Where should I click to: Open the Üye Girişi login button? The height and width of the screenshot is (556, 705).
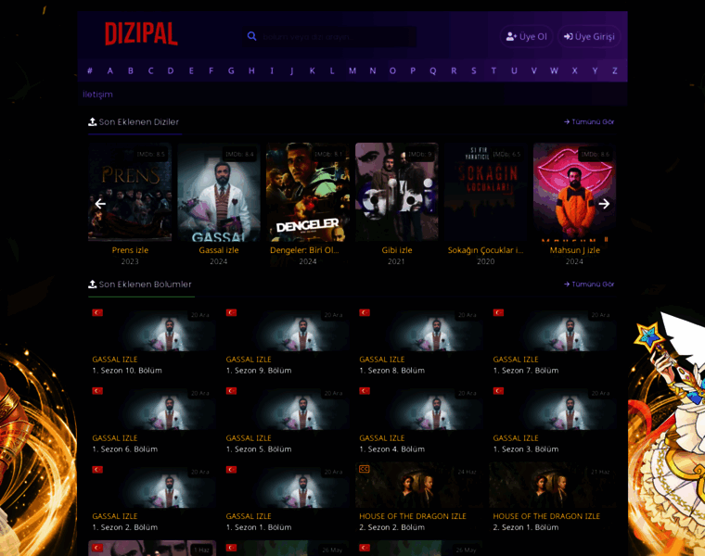point(589,36)
